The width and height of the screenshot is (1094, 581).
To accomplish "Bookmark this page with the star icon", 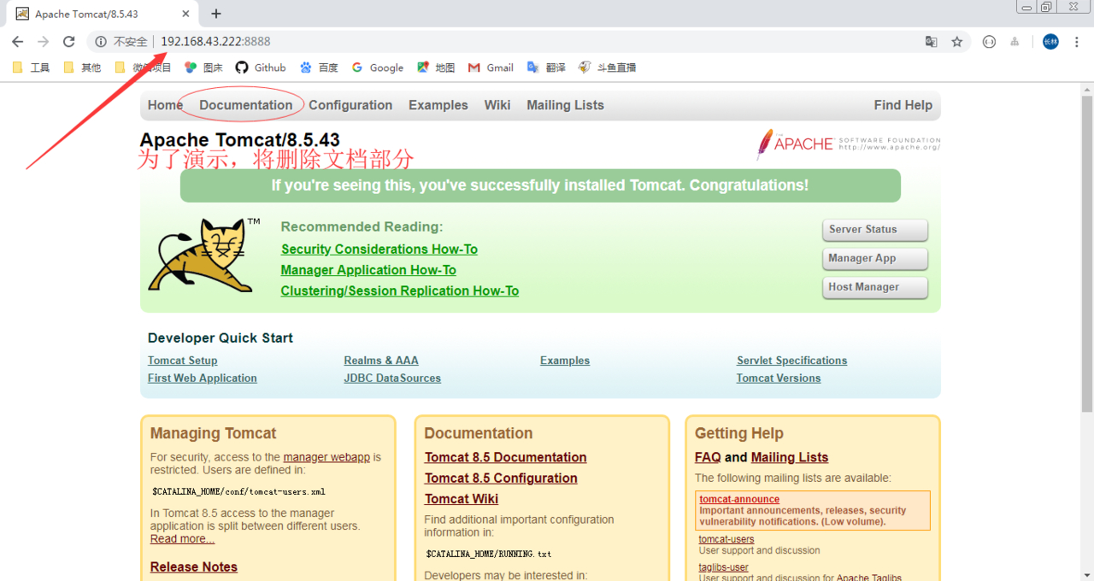I will (x=957, y=42).
